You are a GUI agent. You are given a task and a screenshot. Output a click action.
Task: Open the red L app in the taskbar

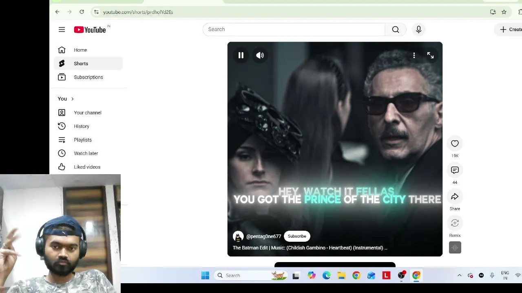pyautogui.click(x=386, y=276)
